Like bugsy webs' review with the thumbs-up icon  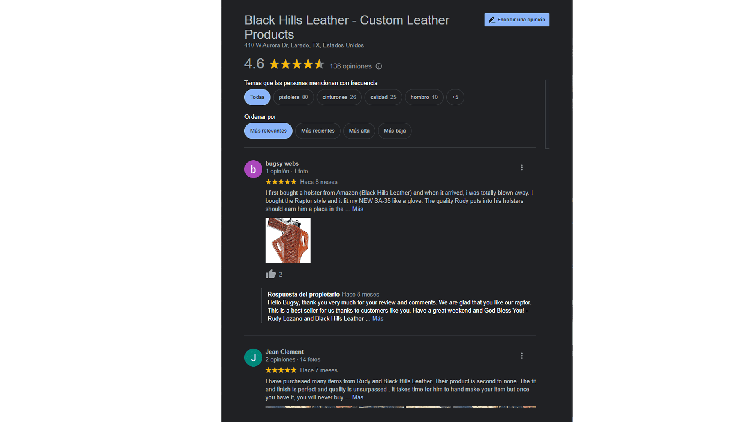coord(271,274)
